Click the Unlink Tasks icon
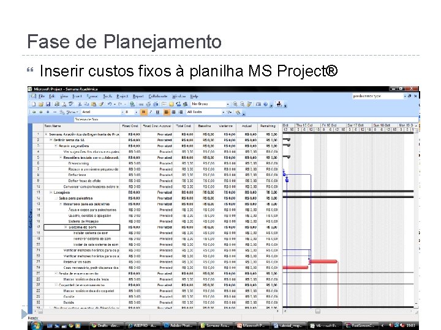Screen dimensions: 441x330 (x=148, y=105)
